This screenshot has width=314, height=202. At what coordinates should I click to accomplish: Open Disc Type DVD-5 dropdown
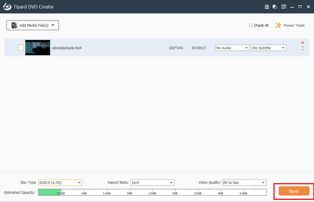[x=61, y=183]
